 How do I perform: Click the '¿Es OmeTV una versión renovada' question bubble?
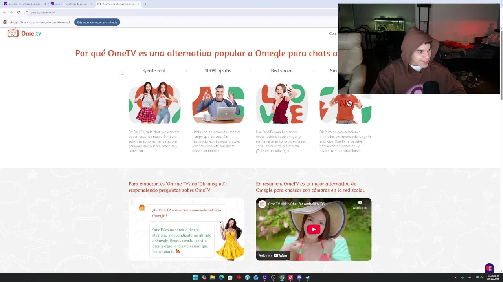click(x=187, y=213)
